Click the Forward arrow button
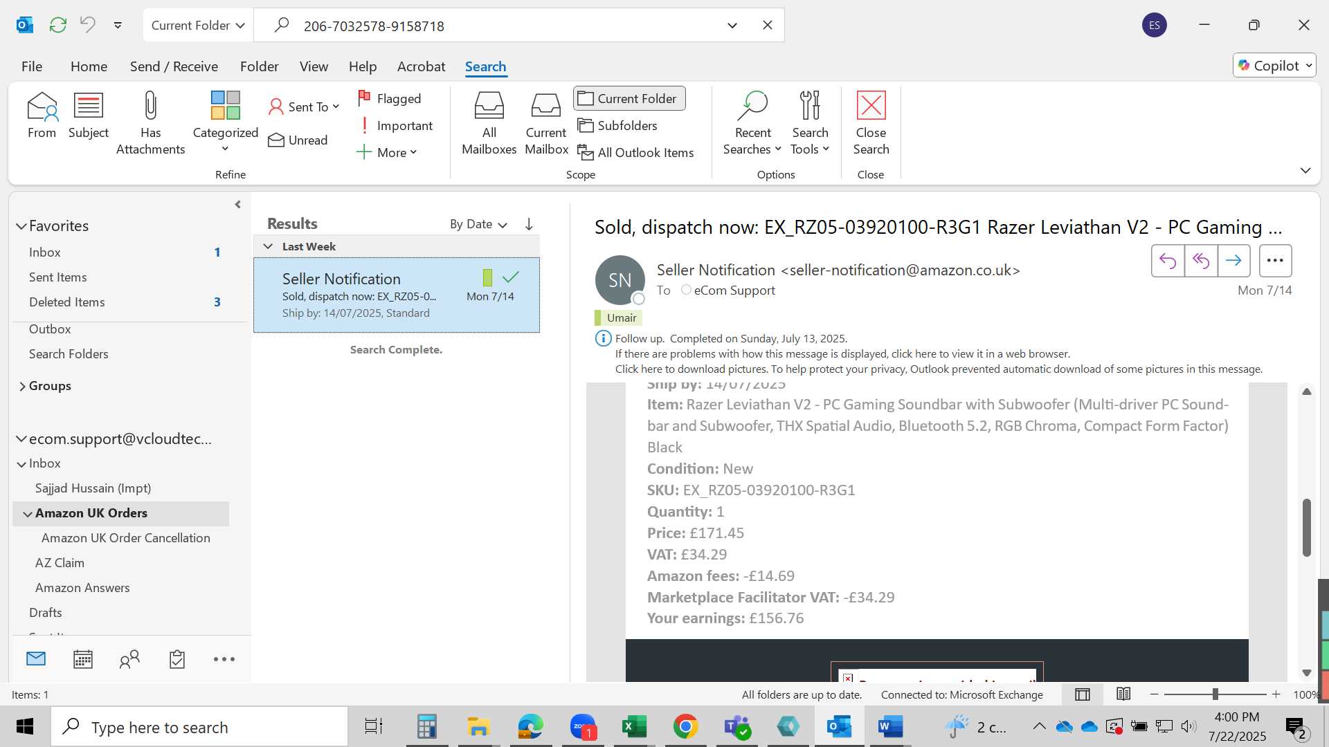Viewport: 1329px width, 747px height. (1233, 261)
